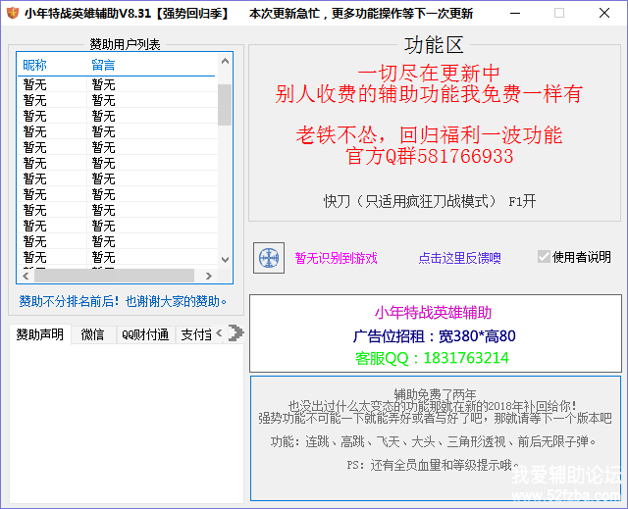Viewport: 628px width, 509px height.
Task: Click the 广告位招租 ad banner
Action: [x=434, y=335]
